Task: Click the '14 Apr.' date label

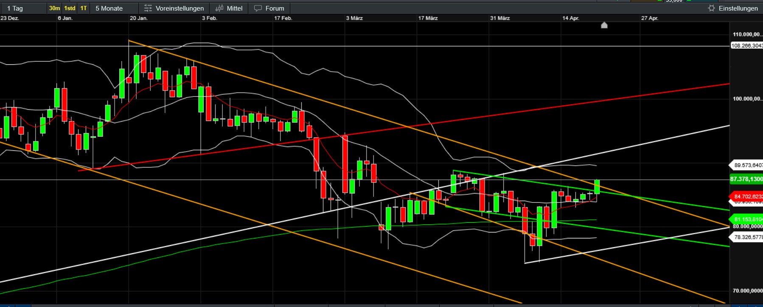Action: coord(571,18)
